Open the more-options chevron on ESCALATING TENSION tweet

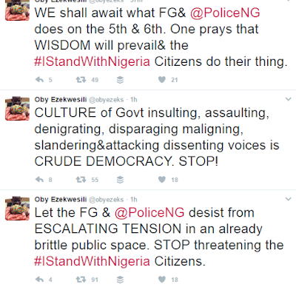288,199
